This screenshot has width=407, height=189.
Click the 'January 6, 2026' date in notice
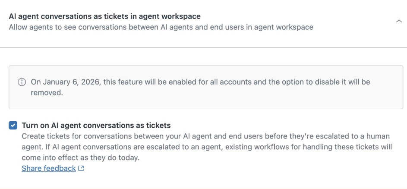tap(72, 82)
